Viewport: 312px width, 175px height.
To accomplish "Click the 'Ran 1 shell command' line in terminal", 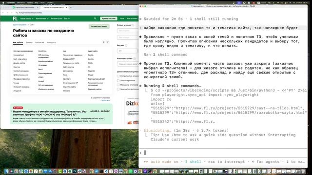I will coord(165,54).
